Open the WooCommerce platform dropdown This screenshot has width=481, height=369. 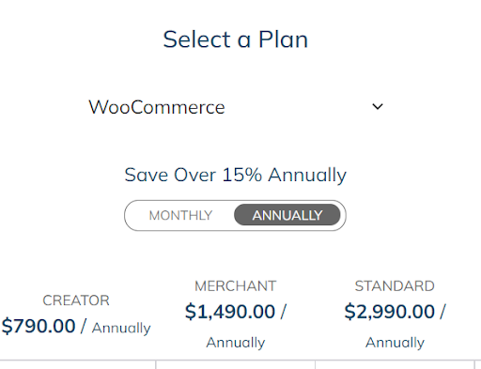point(235,107)
